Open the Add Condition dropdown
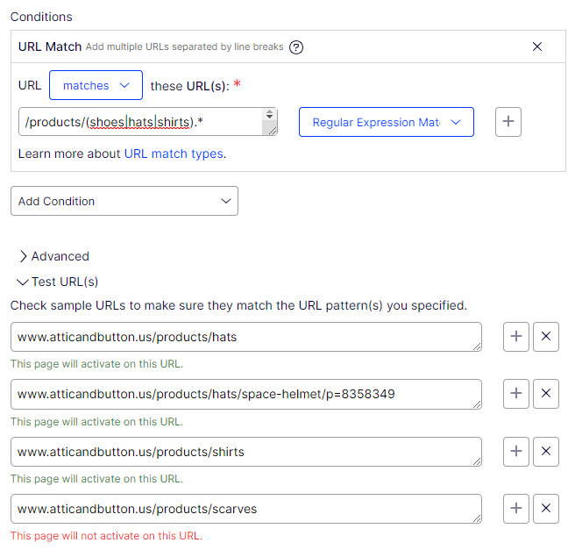 pos(124,201)
